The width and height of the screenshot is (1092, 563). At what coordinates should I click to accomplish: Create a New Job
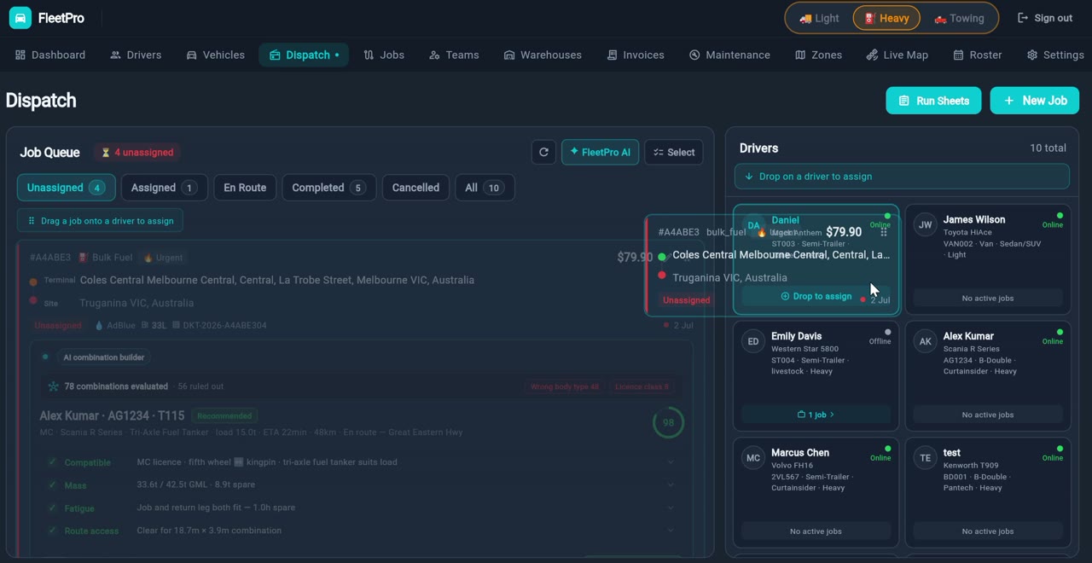click(x=1035, y=101)
